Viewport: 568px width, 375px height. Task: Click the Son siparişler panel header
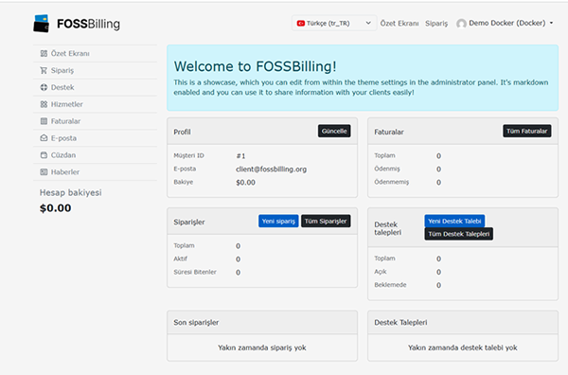click(262, 323)
